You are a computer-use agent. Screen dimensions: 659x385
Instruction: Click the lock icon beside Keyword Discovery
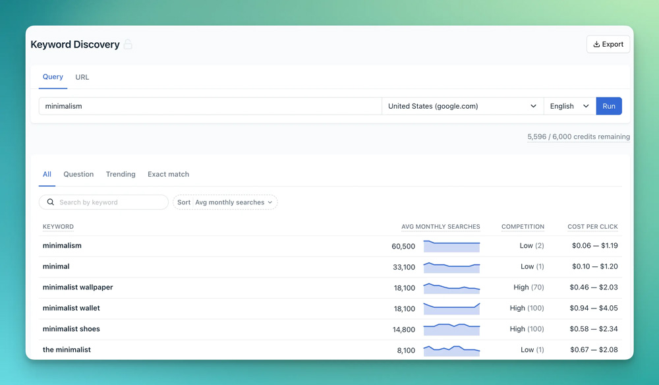click(x=128, y=45)
